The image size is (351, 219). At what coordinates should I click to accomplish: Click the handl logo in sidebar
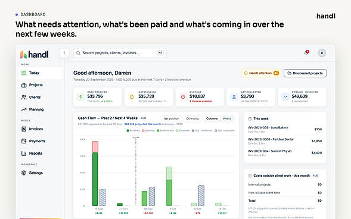(x=34, y=54)
